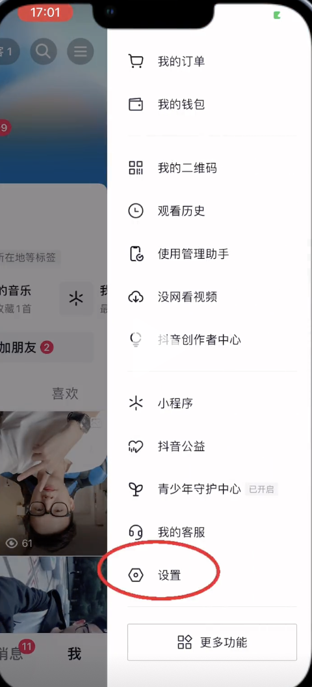Tap the search magnifier icon
The height and width of the screenshot is (687, 312).
[44, 51]
